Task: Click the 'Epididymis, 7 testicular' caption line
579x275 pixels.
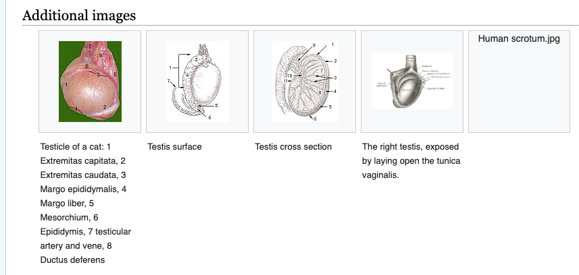Action: coord(86,232)
